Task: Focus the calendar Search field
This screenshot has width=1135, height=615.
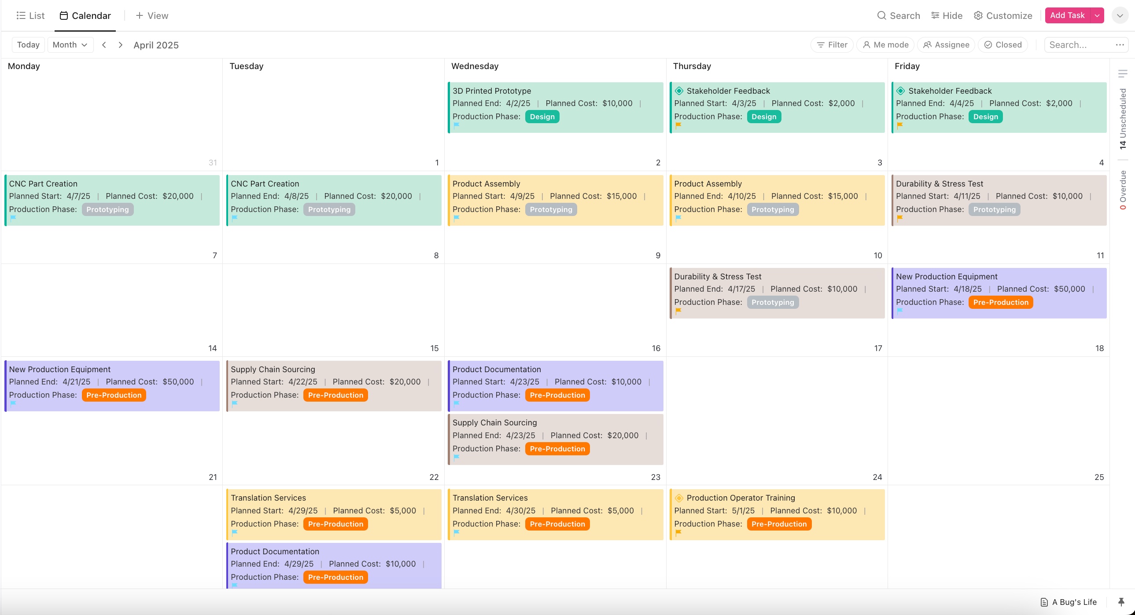Action: point(1080,45)
